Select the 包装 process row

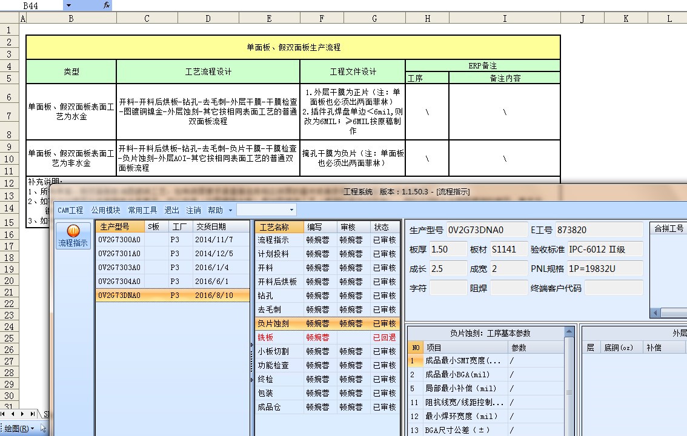point(327,393)
